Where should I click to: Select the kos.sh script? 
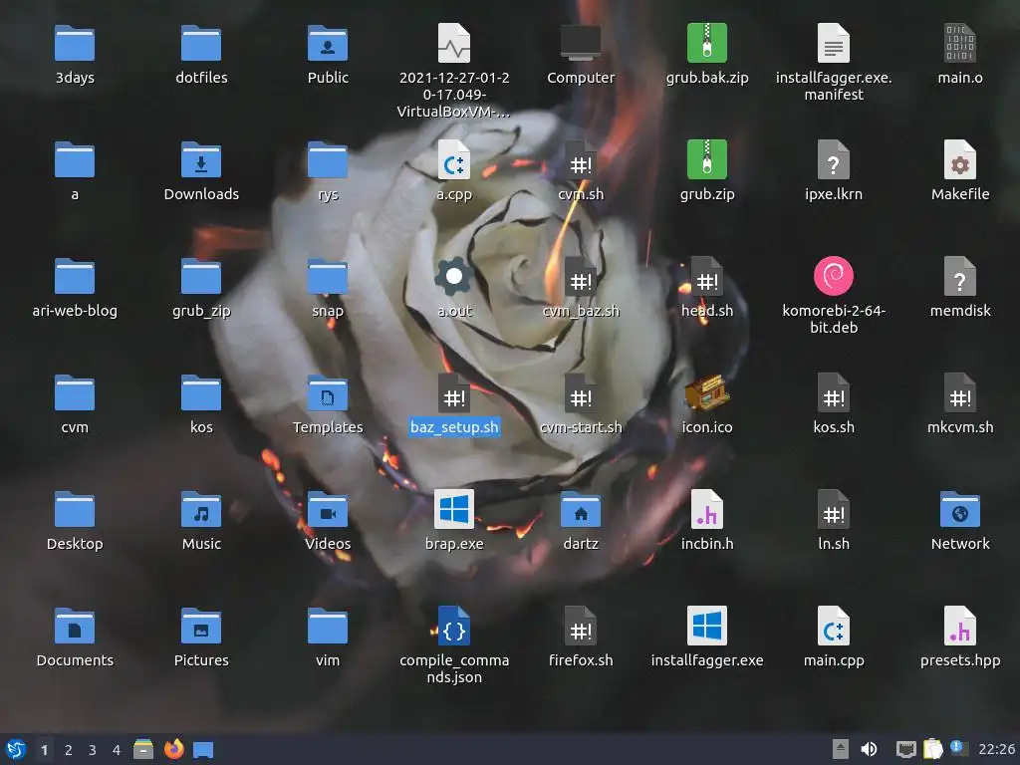834,392
